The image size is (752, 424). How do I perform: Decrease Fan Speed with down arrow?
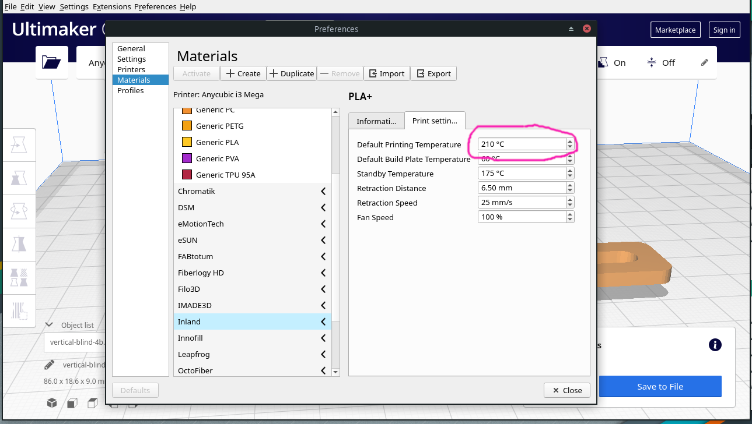570,220
